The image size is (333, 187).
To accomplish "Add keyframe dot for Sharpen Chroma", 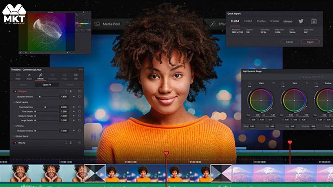I will click(x=74, y=131).
